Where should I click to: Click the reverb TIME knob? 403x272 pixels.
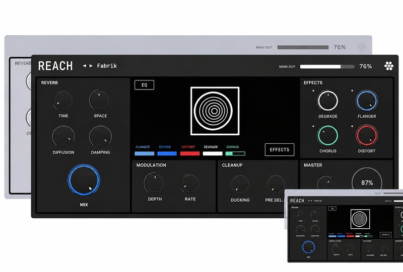point(63,101)
